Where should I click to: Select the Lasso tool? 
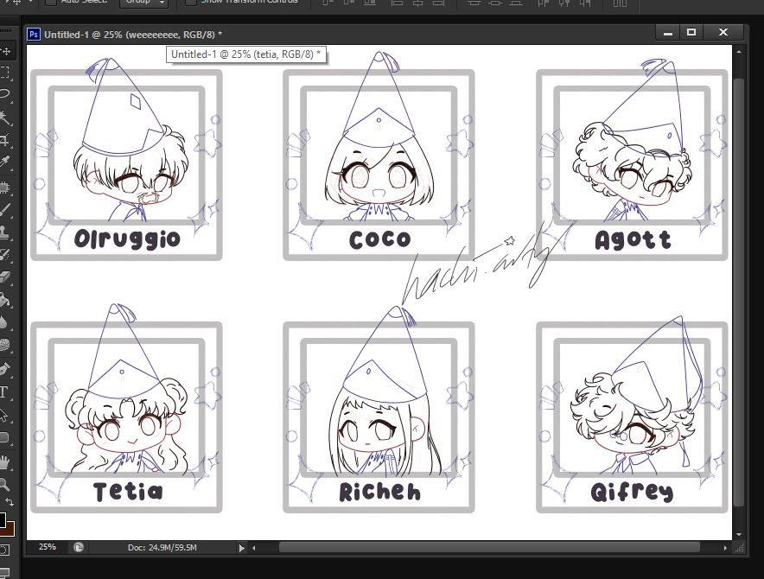click(x=5, y=93)
